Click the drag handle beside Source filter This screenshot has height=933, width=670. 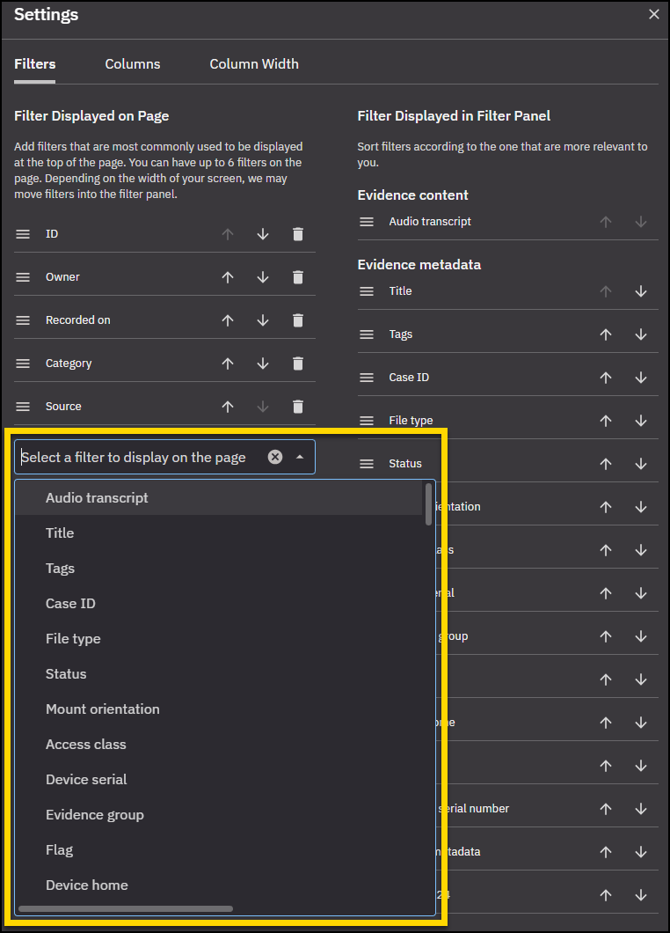tap(22, 406)
